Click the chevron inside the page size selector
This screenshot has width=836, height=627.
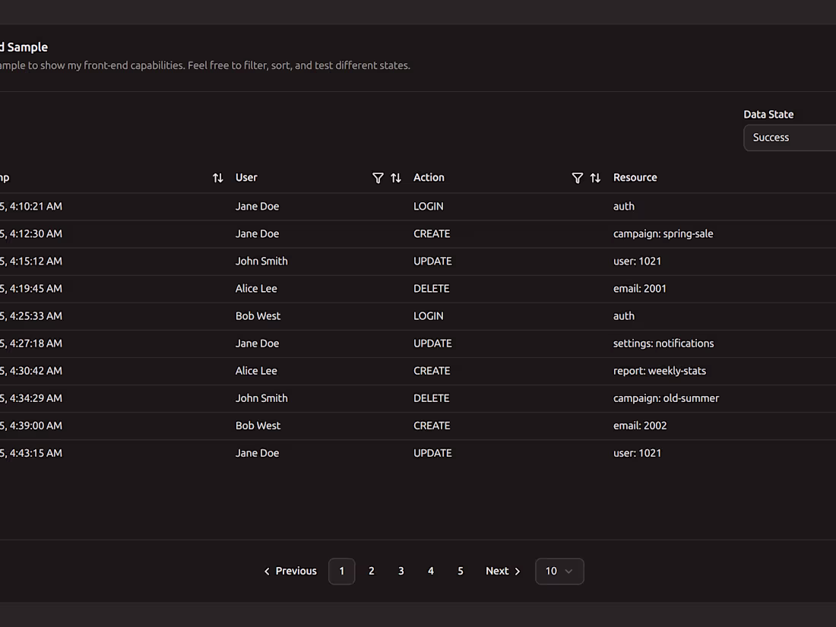(x=568, y=571)
